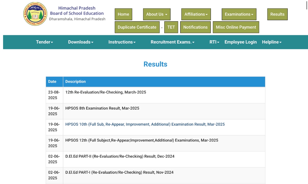
Task: Select the date cell of D.El.Ed PART-II row
Action: [x=54, y=159]
